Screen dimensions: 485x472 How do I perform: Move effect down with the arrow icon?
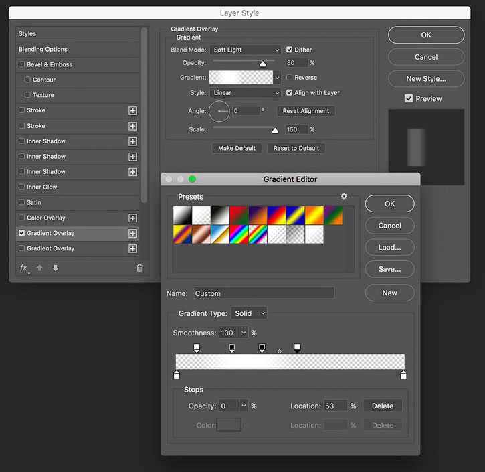tap(56, 268)
